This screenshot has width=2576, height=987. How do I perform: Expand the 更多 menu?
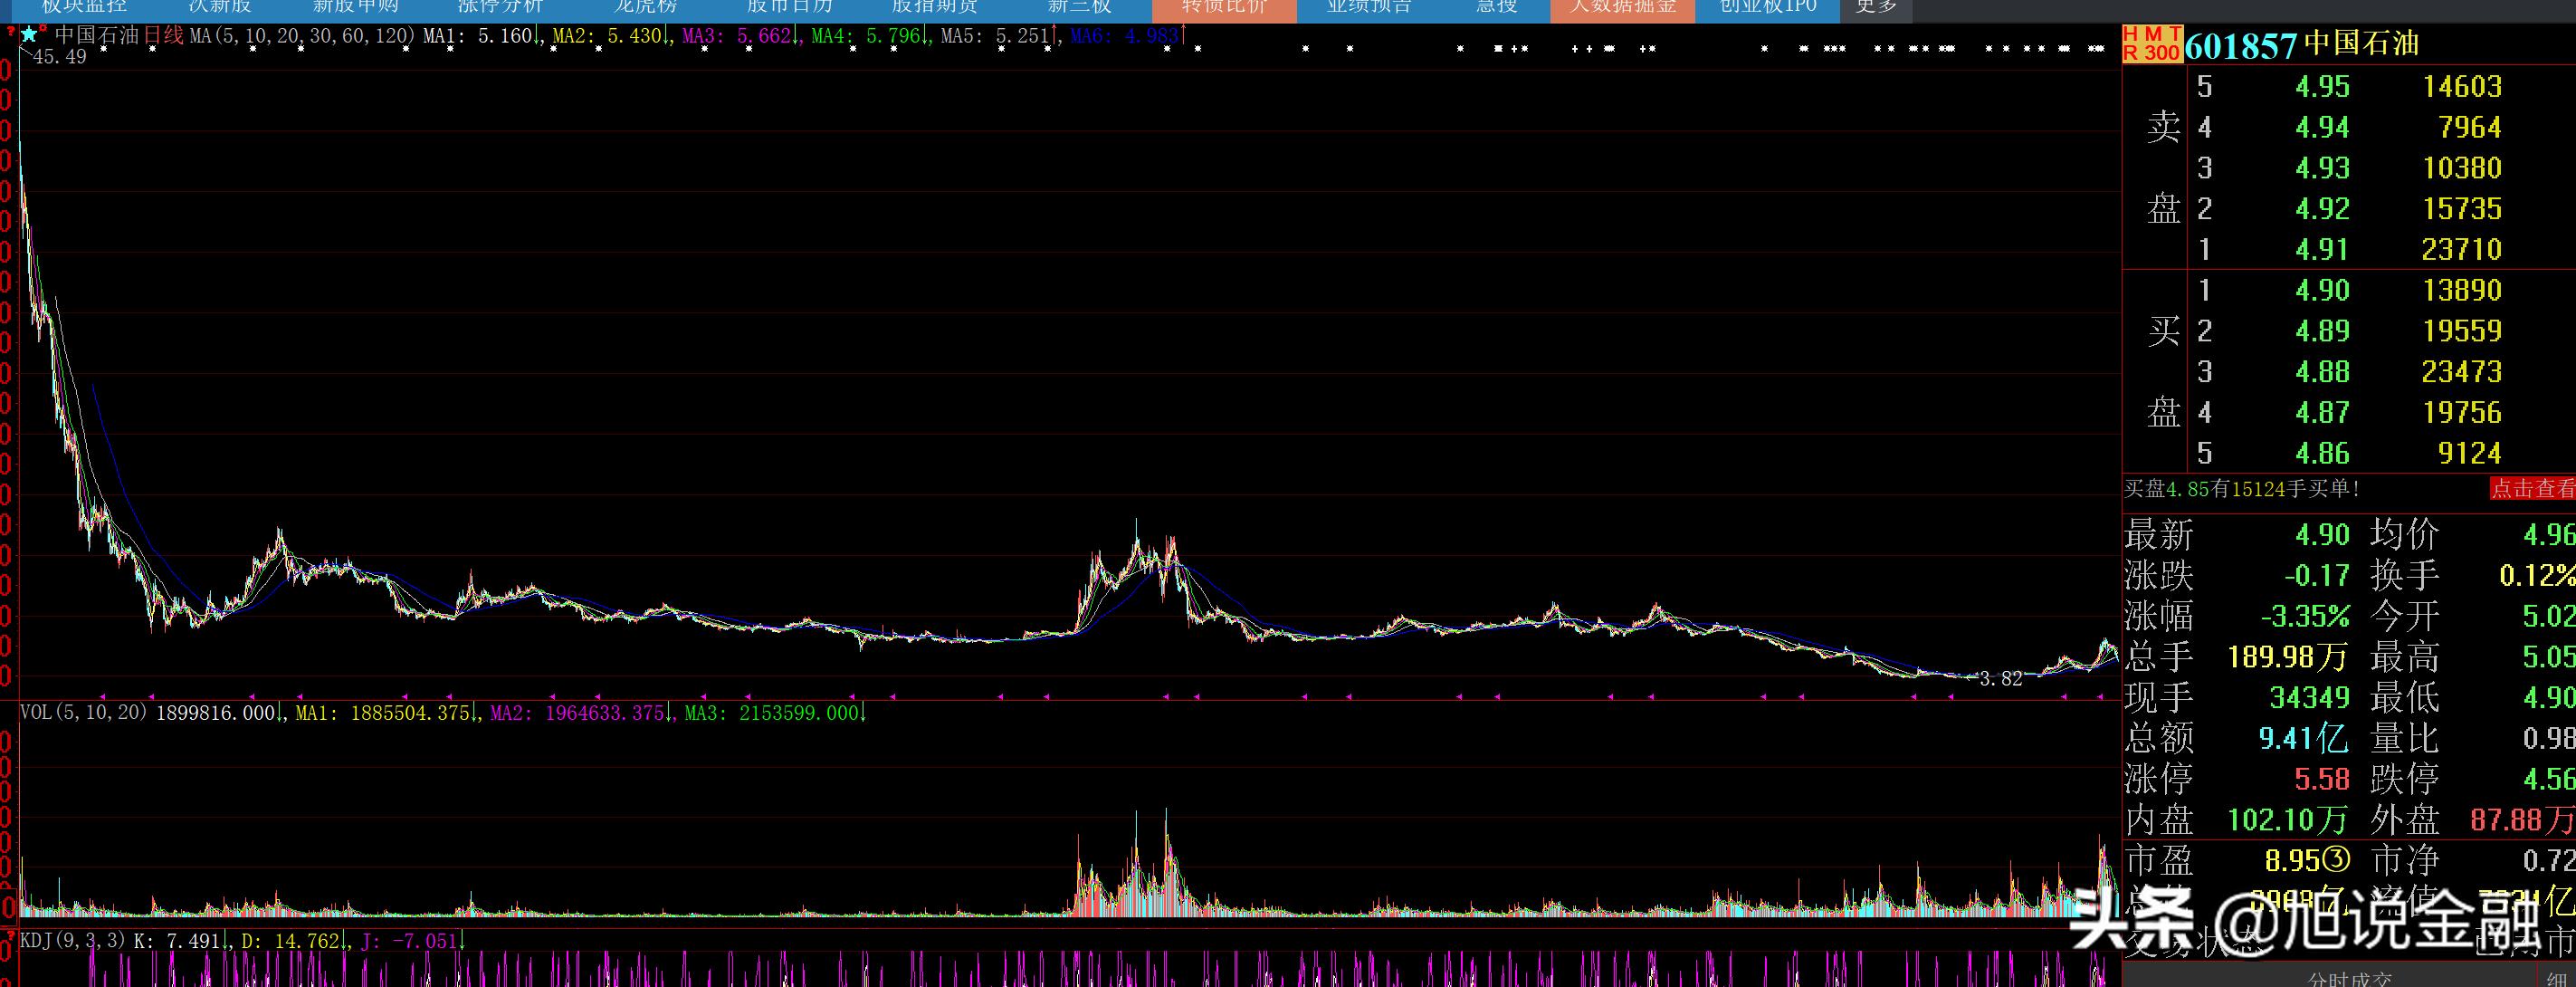pyautogui.click(x=1875, y=8)
